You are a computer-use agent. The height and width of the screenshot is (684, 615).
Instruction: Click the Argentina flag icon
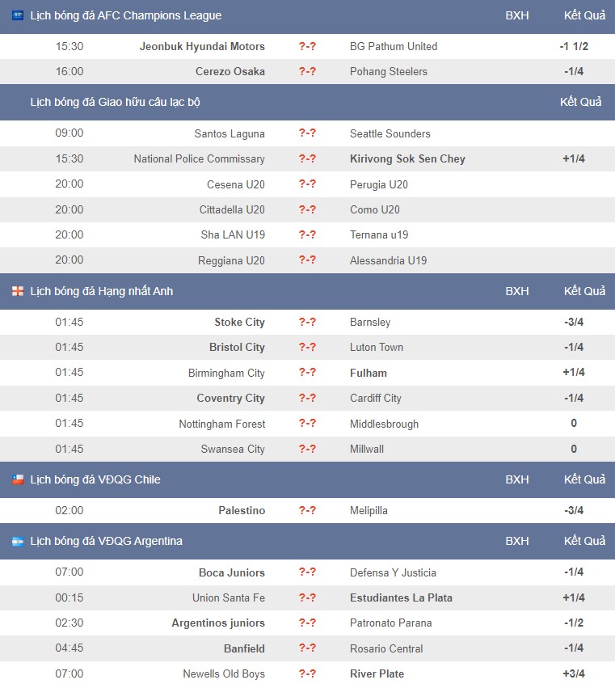18,542
